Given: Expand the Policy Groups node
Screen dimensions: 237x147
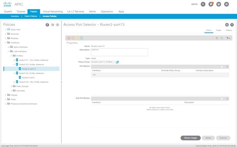Looking at the screenshot, I should (11, 86).
